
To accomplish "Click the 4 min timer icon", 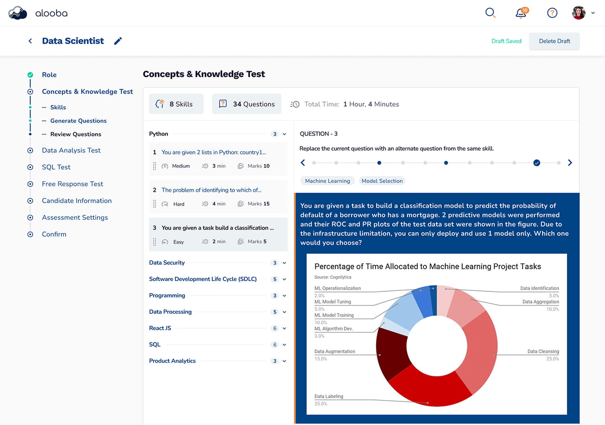I will [x=205, y=204].
